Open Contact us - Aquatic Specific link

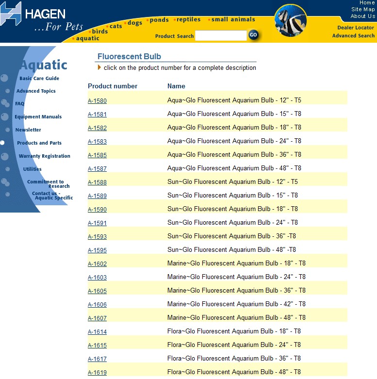point(52,196)
